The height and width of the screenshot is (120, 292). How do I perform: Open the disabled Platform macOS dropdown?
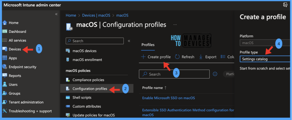tap(265, 43)
